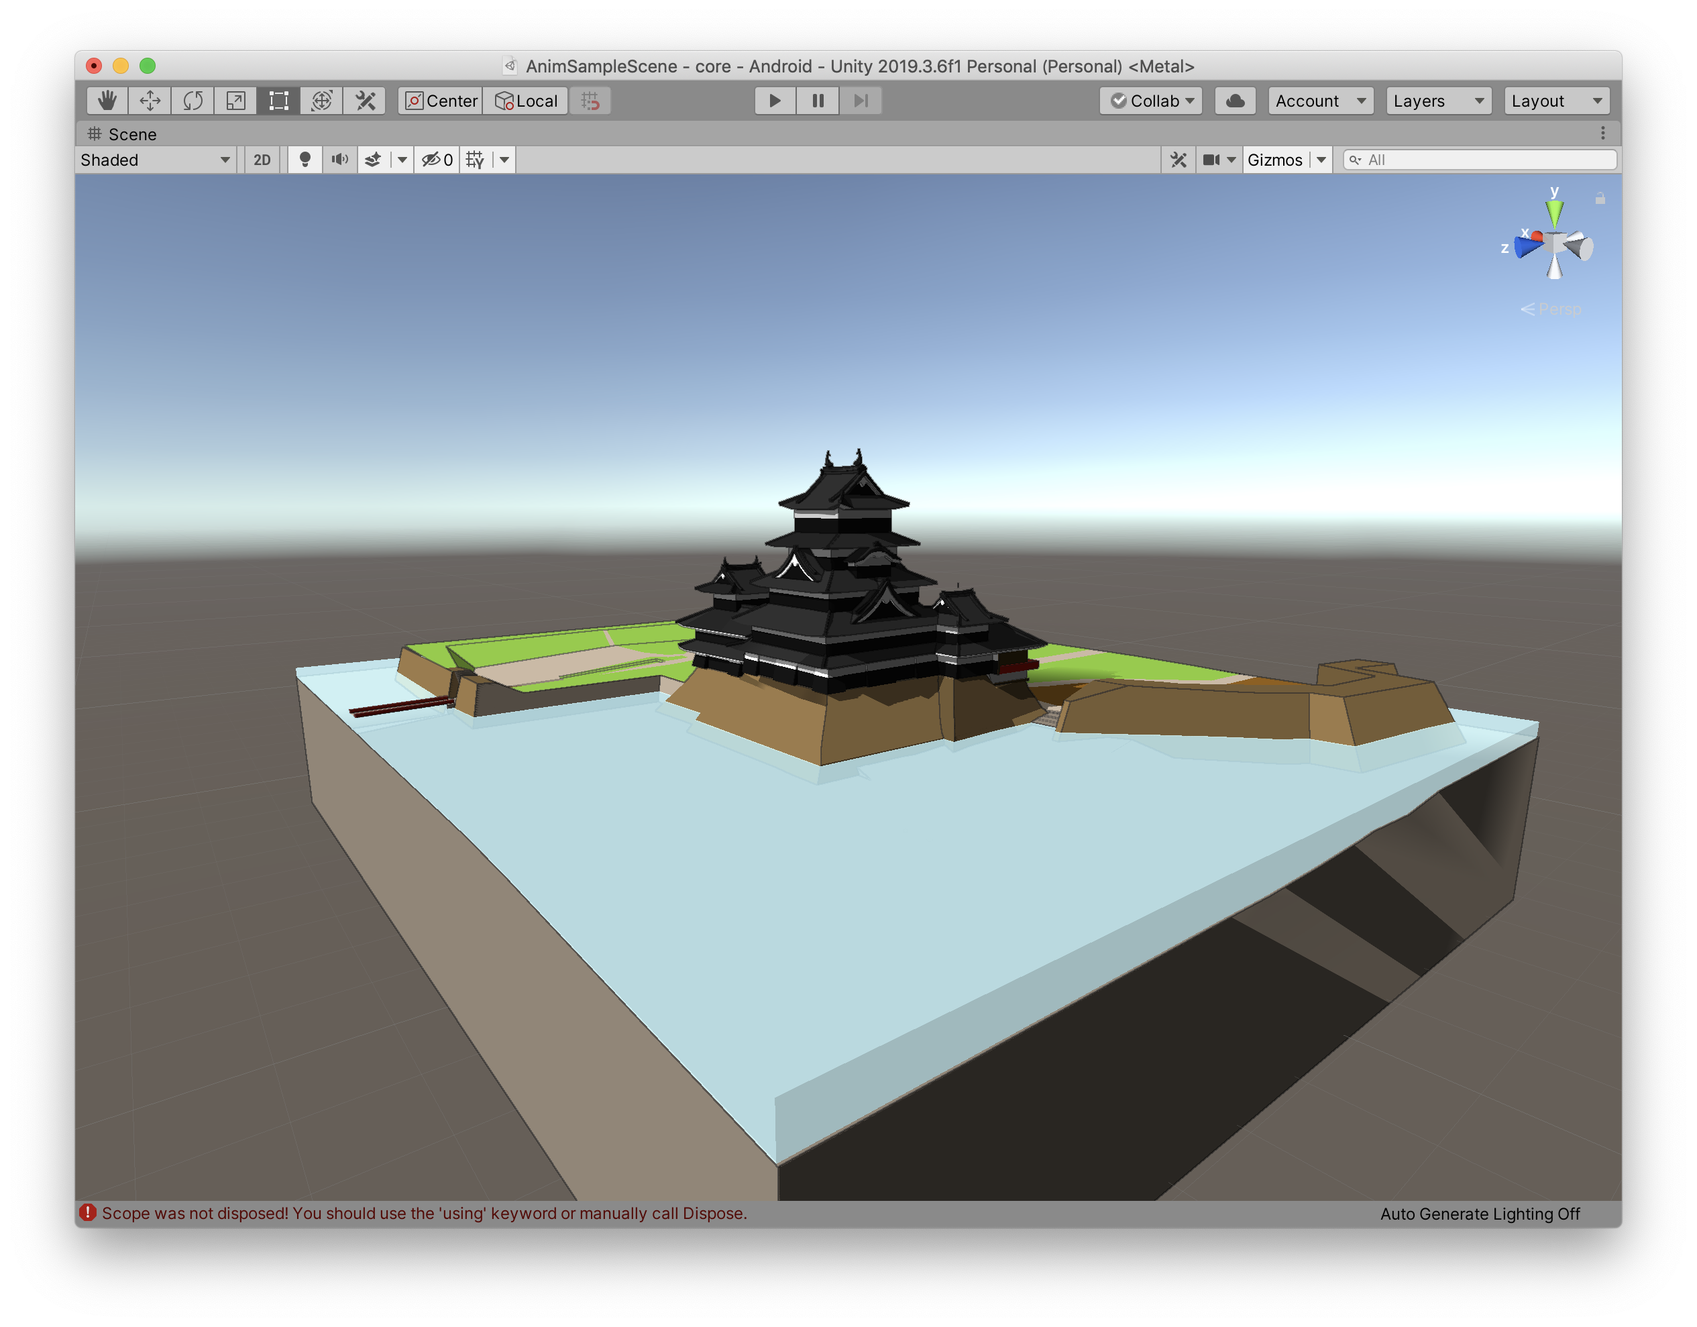Image resolution: width=1697 pixels, height=1327 pixels.
Task: Toggle Gizmos display
Action: pos(1274,160)
